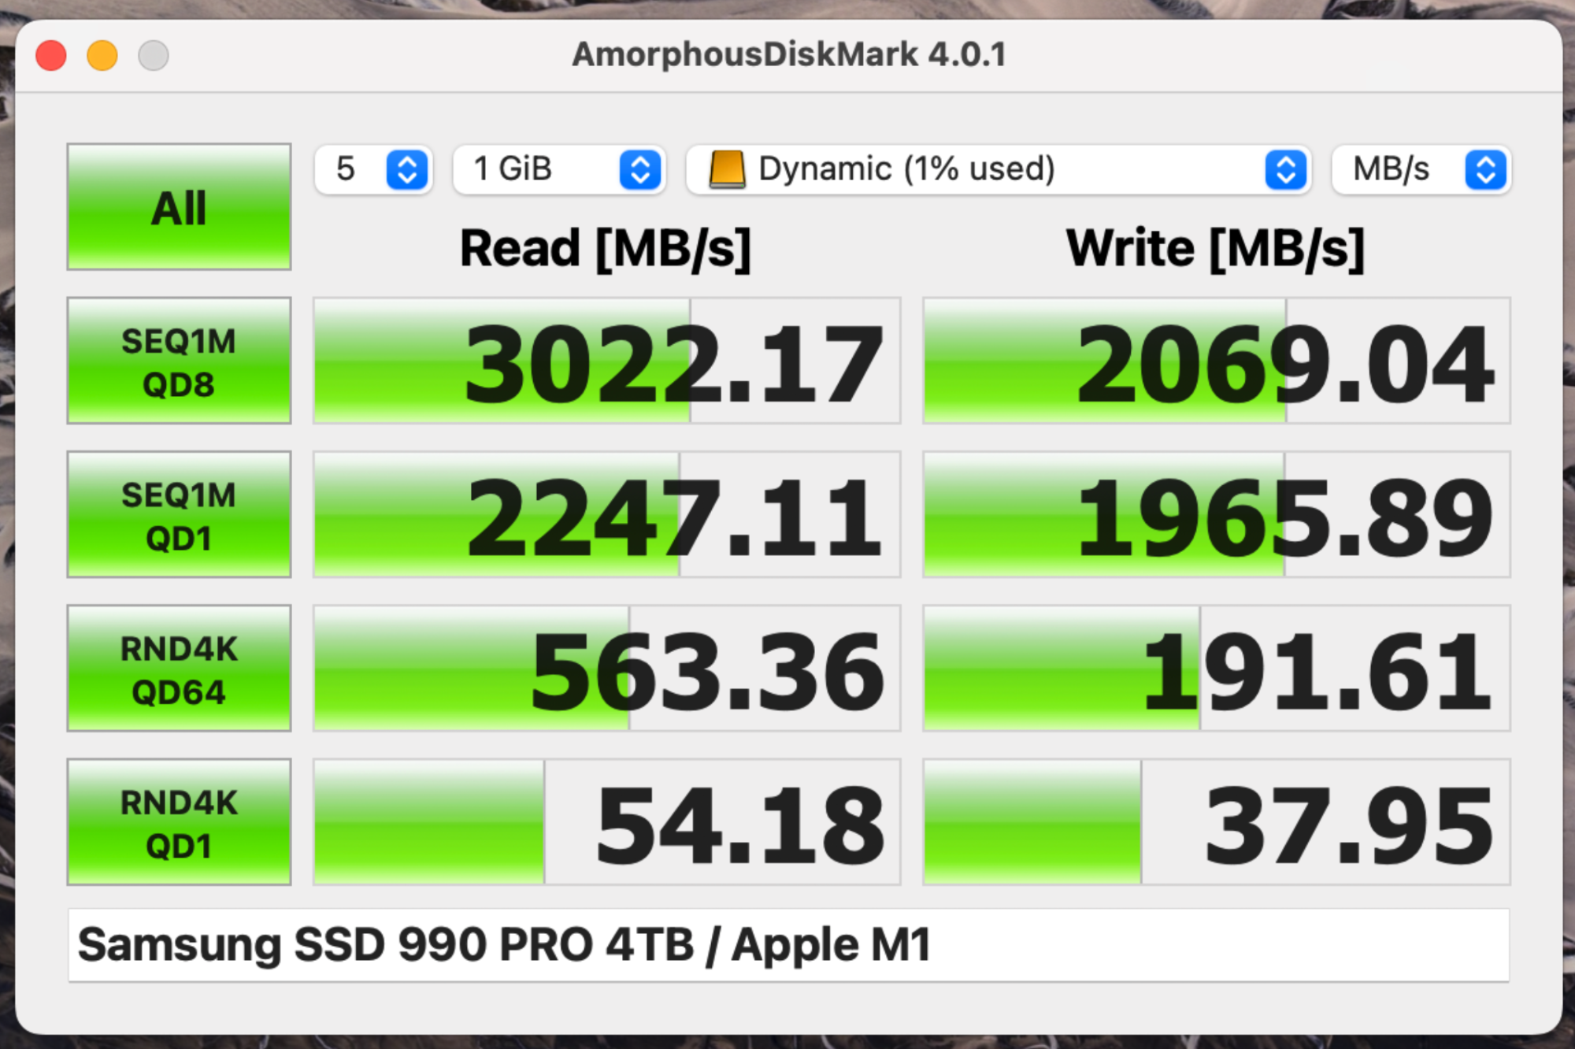1575x1049 pixels.
Task: Run the RND4K QD1 benchmark
Action: click(x=179, y=822)
